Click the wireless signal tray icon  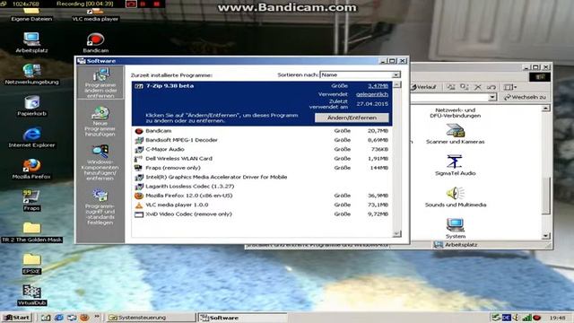526,318
